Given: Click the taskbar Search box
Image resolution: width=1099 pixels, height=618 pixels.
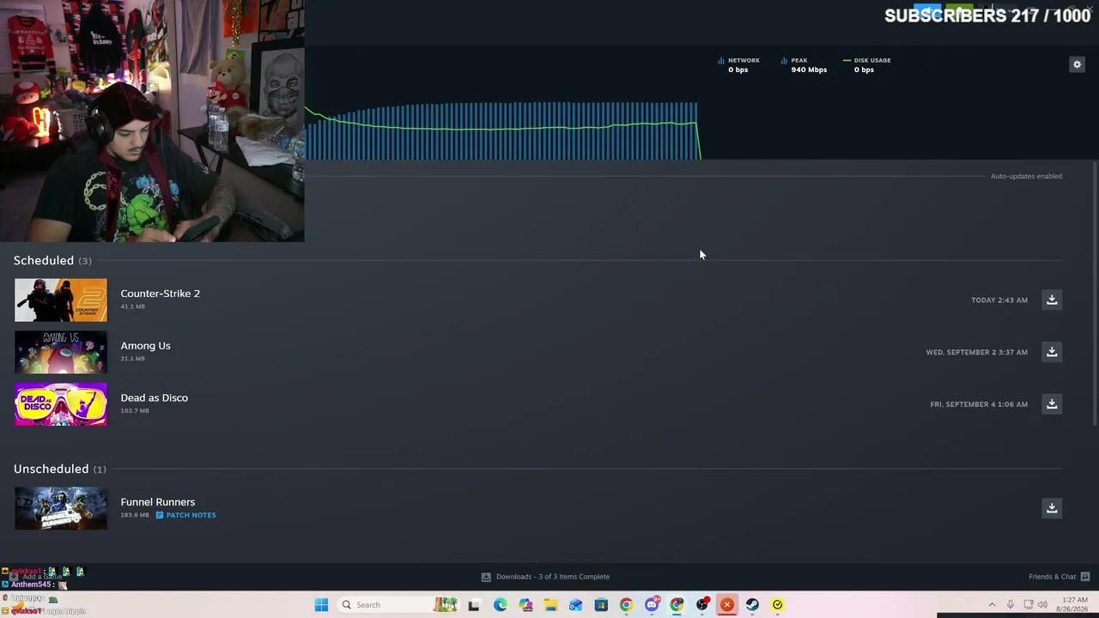Looking at the screenshot, I should pos(398,605).
